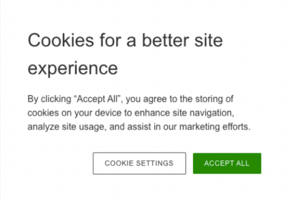Accept all cookies on the site

[x=227, y=163]
